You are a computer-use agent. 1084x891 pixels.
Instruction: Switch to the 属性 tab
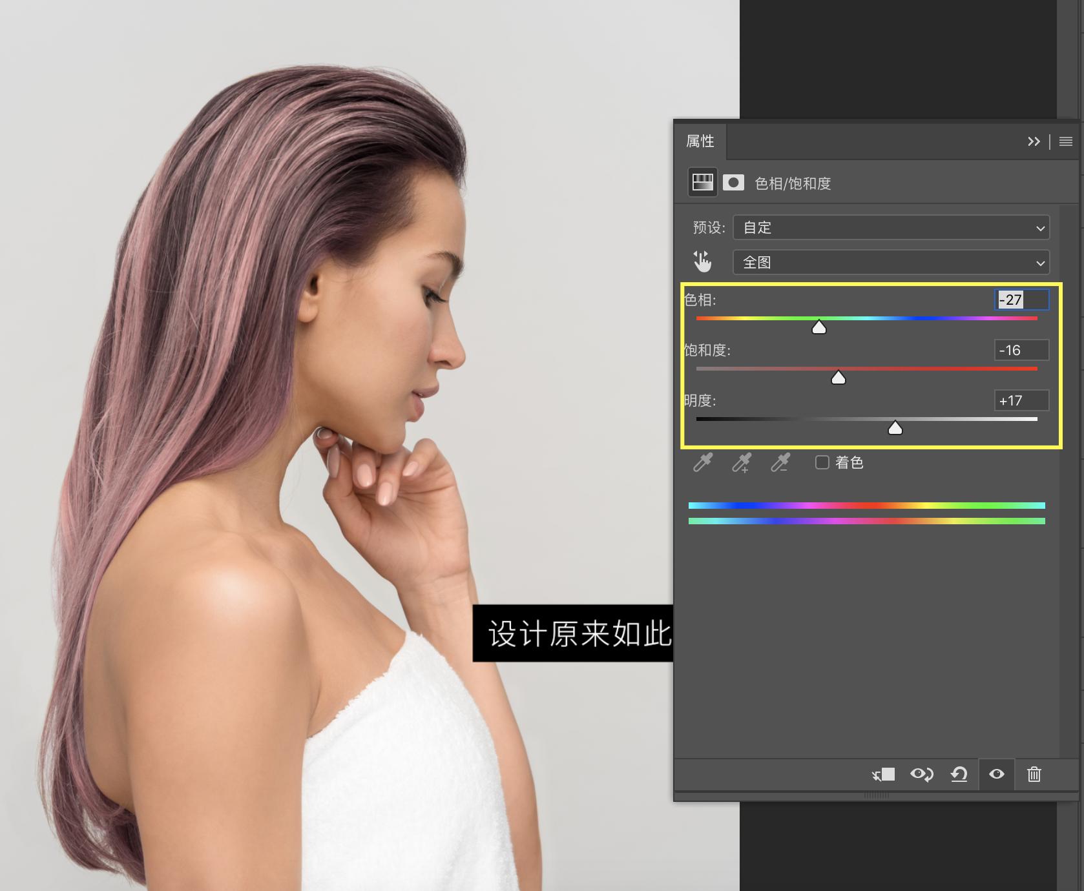click(700, 141)
